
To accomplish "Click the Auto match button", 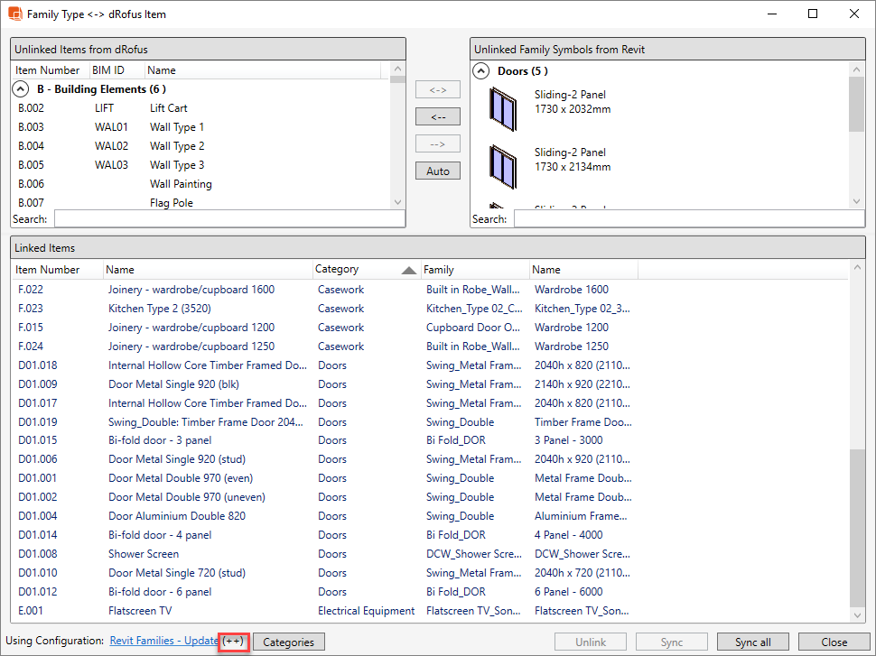I will [437, 171].
